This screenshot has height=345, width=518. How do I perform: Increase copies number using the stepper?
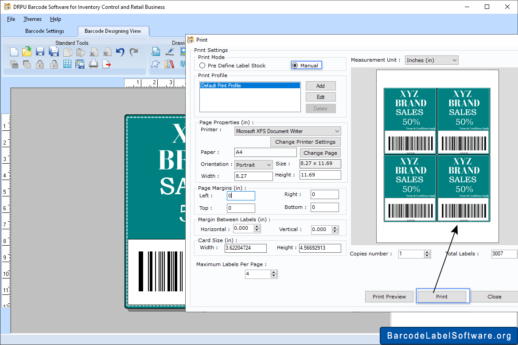[x=426, y=251]
